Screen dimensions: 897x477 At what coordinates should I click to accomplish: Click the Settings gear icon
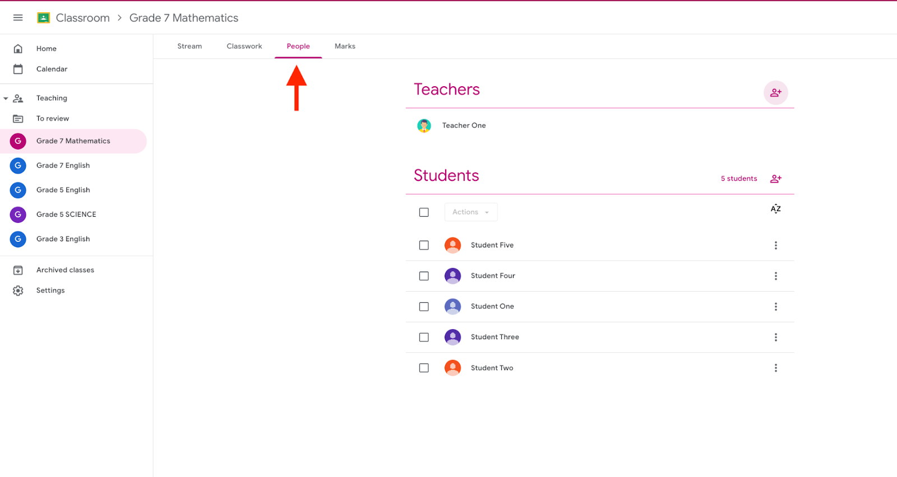coord(18,291)
